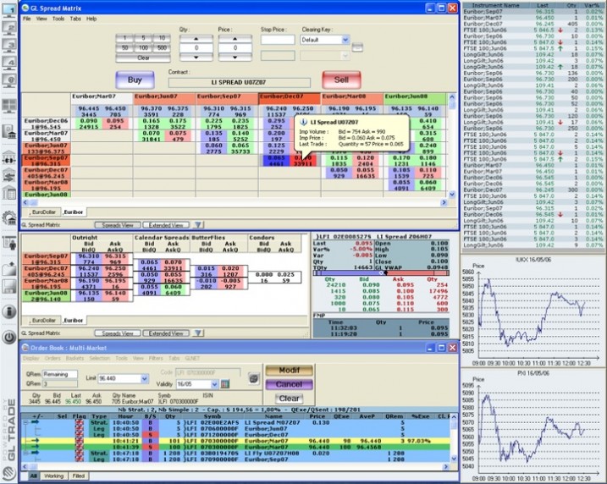Switch to desktop screen 4 in sidebar
607x484 pixels.
pyautogui.click(x=9, y=63)
